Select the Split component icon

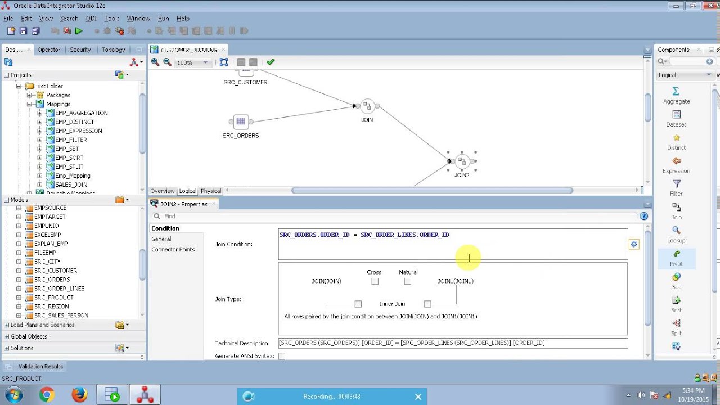pos(676,323)
